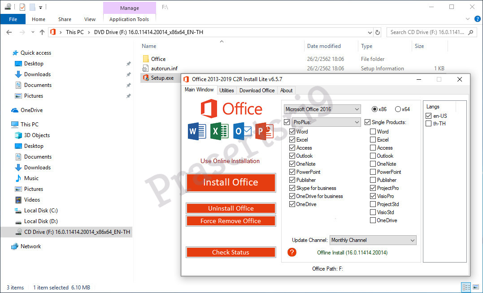Select the Word single product checkbox
The height and width of the screenshot is (293, 483).
(x=373, y=132)
